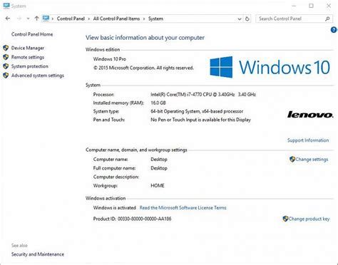Click Change settings link
This screenshot has height=265, width=338.
pyautogui.click(x=312, y=160)
